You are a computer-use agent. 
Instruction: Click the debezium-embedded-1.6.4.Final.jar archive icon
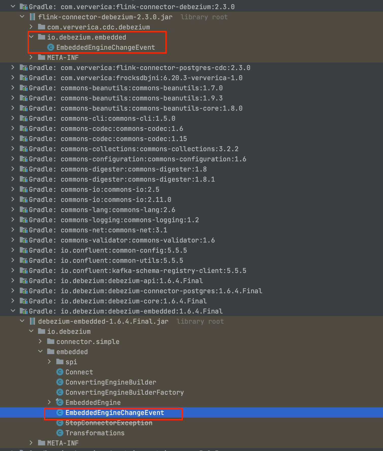(x=32, y=321)
